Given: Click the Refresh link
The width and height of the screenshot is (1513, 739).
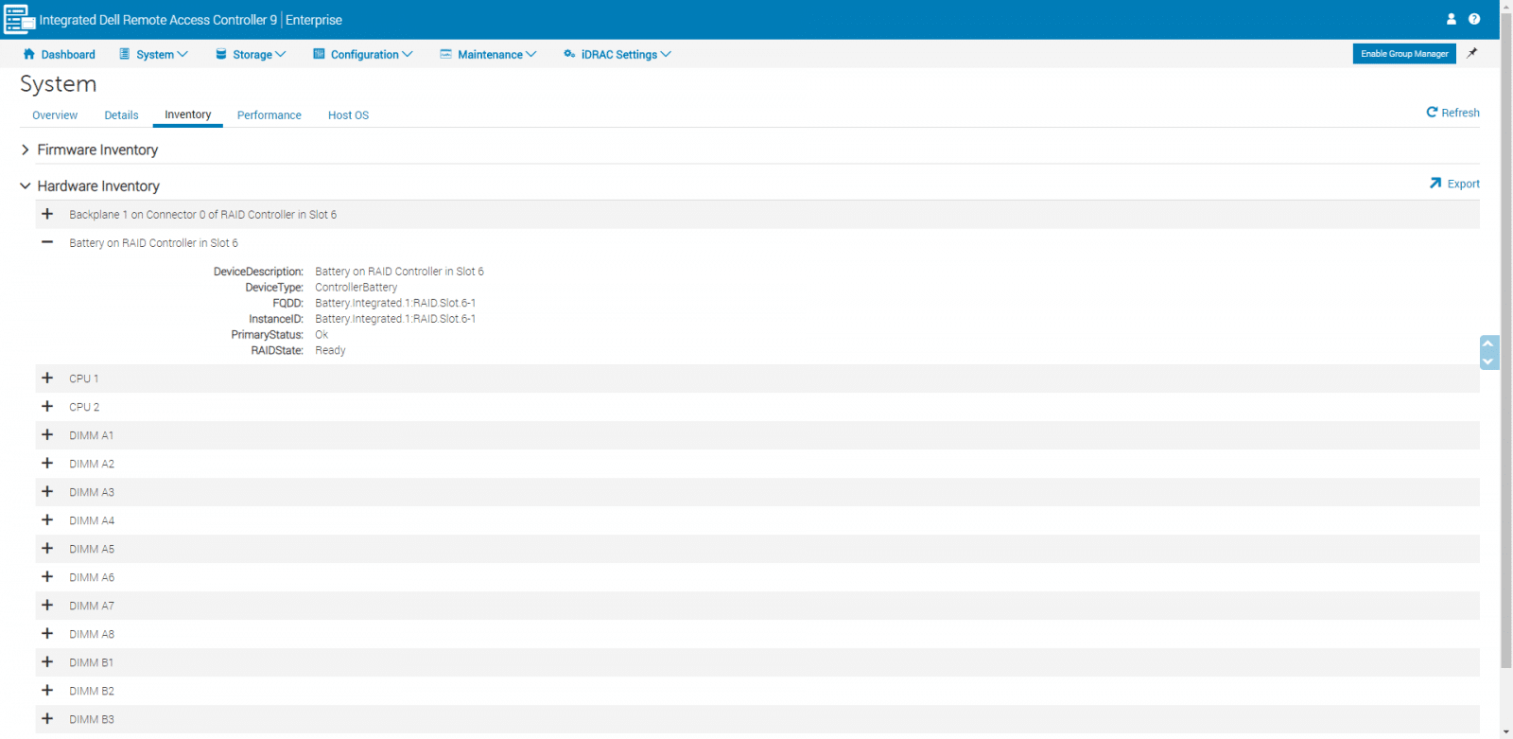Looking at the screenshot, I should [1452, 113].
